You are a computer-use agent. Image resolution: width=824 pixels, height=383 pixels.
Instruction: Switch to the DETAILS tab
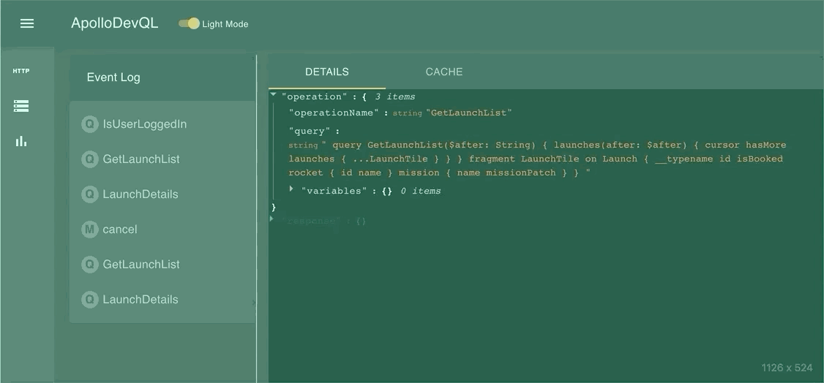(x=327, y=72)
